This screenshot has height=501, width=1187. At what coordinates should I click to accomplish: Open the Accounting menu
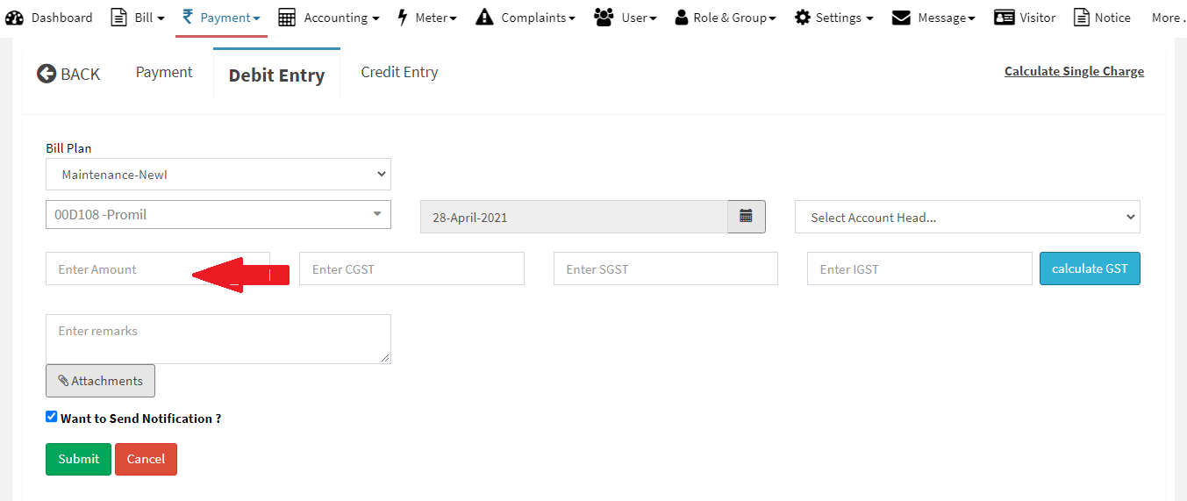(x=329, y=18)
